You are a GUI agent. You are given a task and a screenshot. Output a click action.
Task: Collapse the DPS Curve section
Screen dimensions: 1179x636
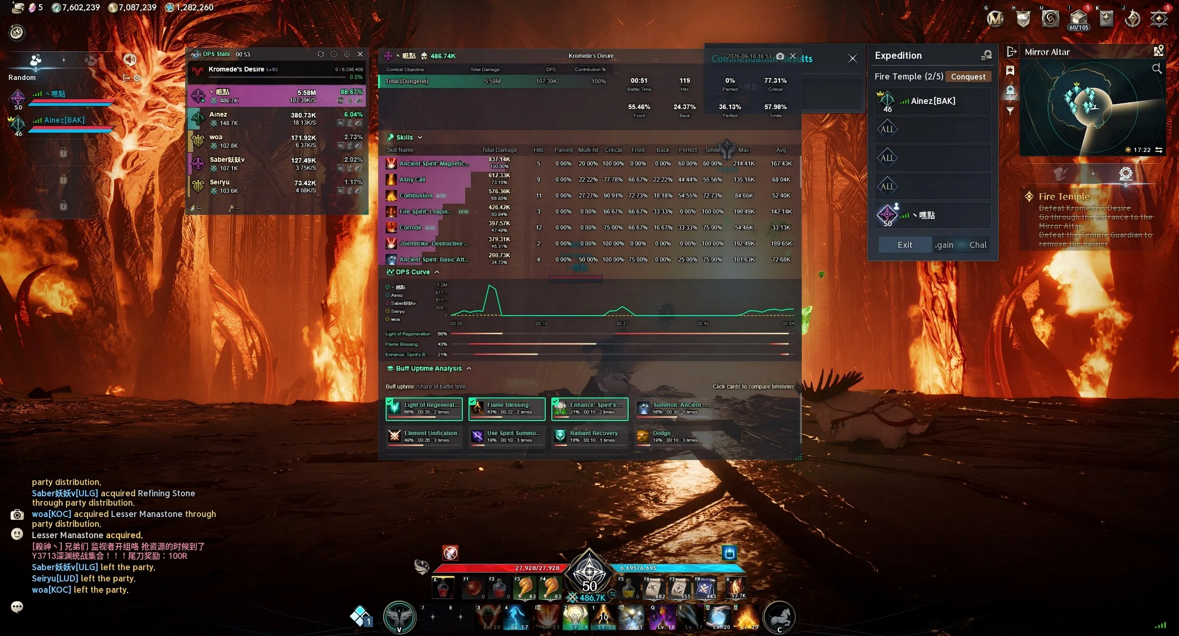437,272
